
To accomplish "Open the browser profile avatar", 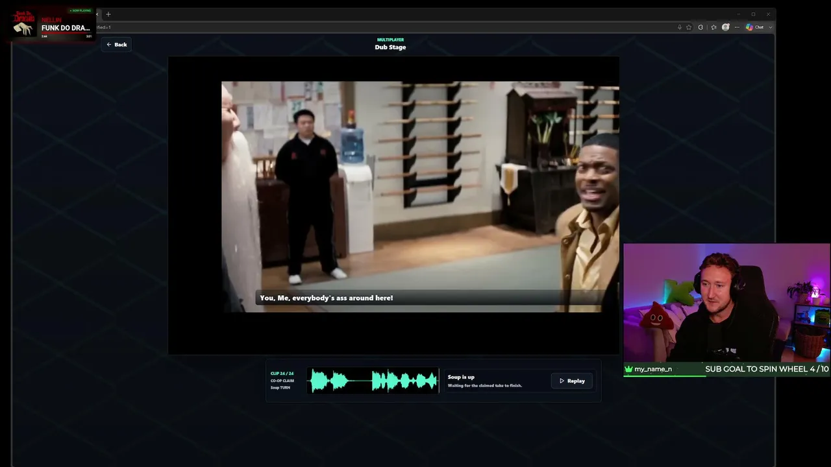I will point(726,27).
